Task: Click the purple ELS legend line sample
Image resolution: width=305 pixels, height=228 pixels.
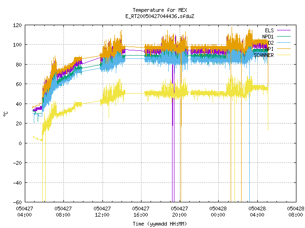Action: click(284, 30)
